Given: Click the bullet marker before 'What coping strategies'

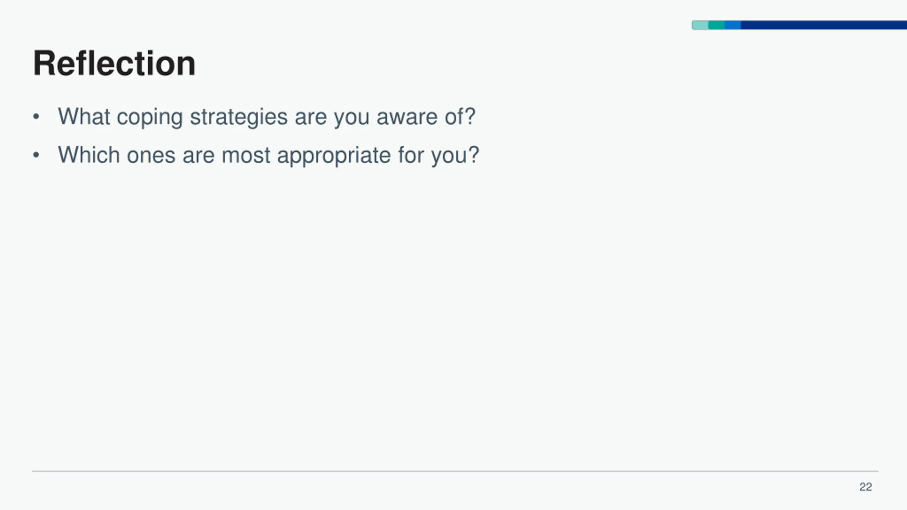Looking at the screenshot, I should tap(36, 117).
